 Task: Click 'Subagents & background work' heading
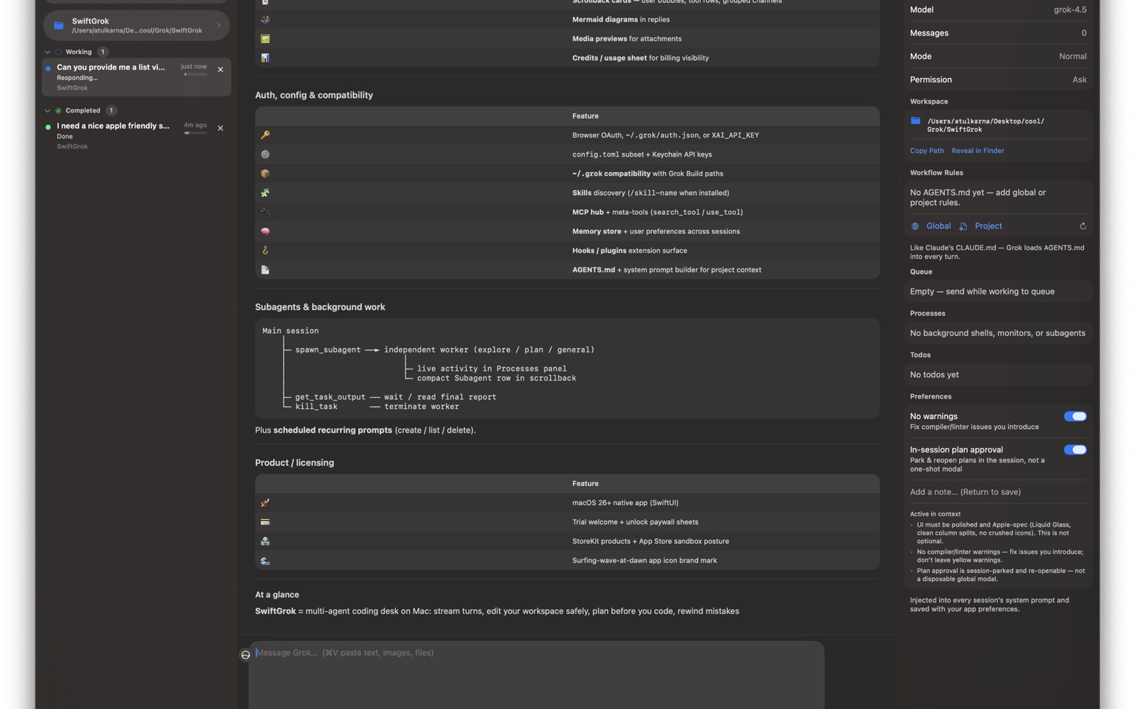pyautogui.click(x=320, y=307)
